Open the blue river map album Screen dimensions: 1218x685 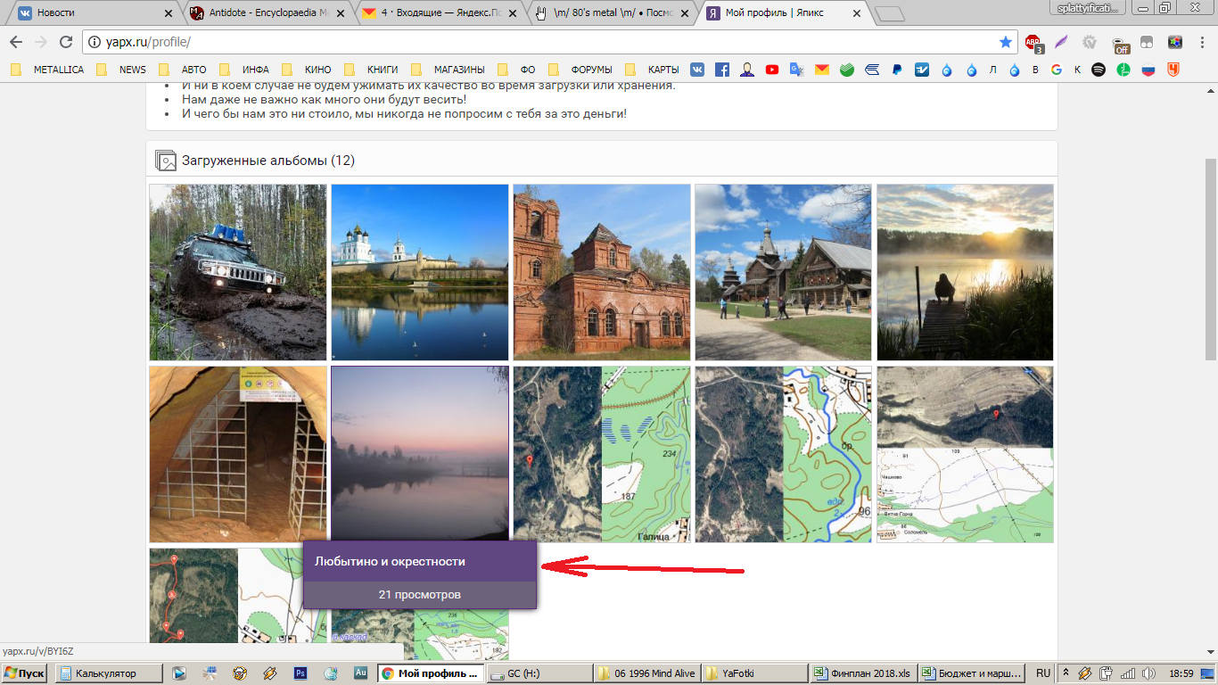pyautogui.click(x=784, y=454)
